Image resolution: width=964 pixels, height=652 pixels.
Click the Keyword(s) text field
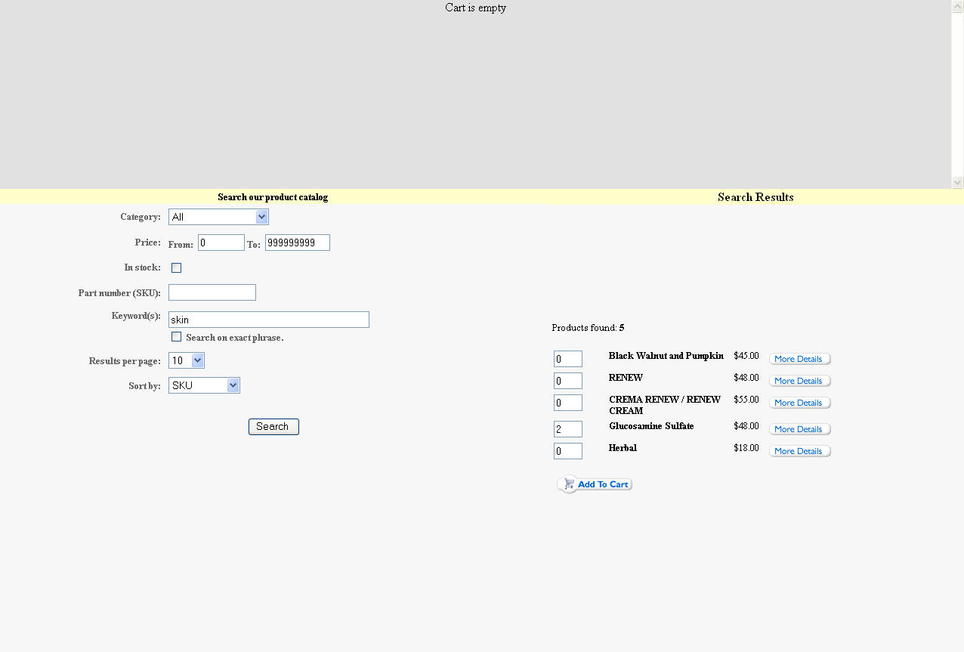click(x=268, y=320)
